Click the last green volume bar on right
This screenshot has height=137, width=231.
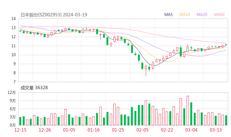click(x=226, y=120)
